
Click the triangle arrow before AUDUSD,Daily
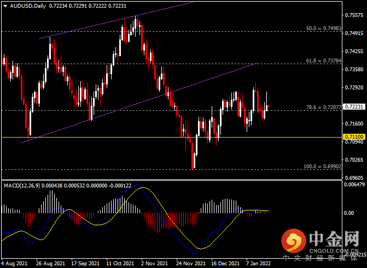click(4, 6)
